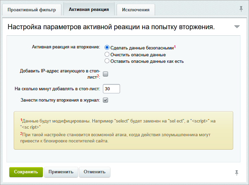Image resolution: width=249 pixels, height=185 pixels.
Task: Click the Настройка параметров активной реакции heading
Action: coord(111,27)
